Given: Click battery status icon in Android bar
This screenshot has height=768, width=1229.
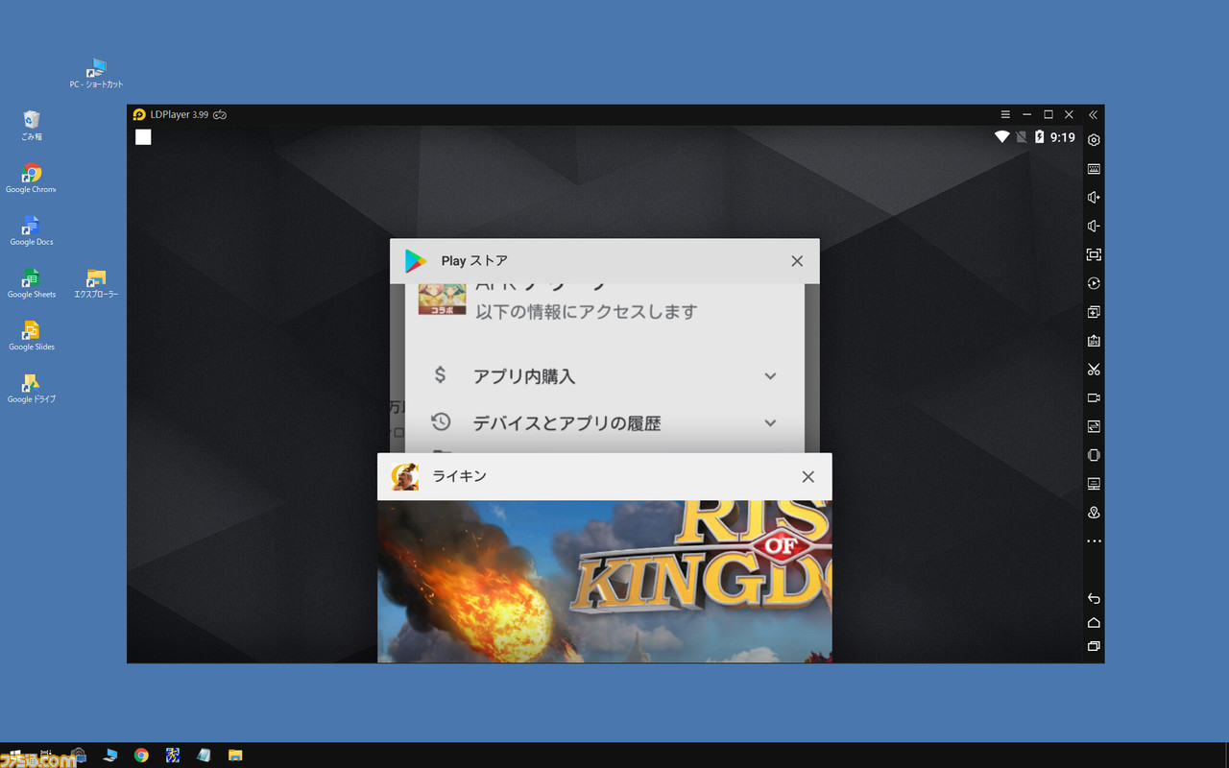Looking at the screenshot, I should point(1040,137).
